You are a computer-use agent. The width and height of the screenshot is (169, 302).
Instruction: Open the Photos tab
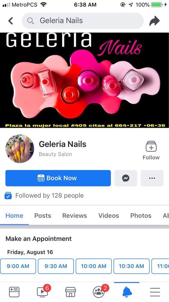coord(141,216)
